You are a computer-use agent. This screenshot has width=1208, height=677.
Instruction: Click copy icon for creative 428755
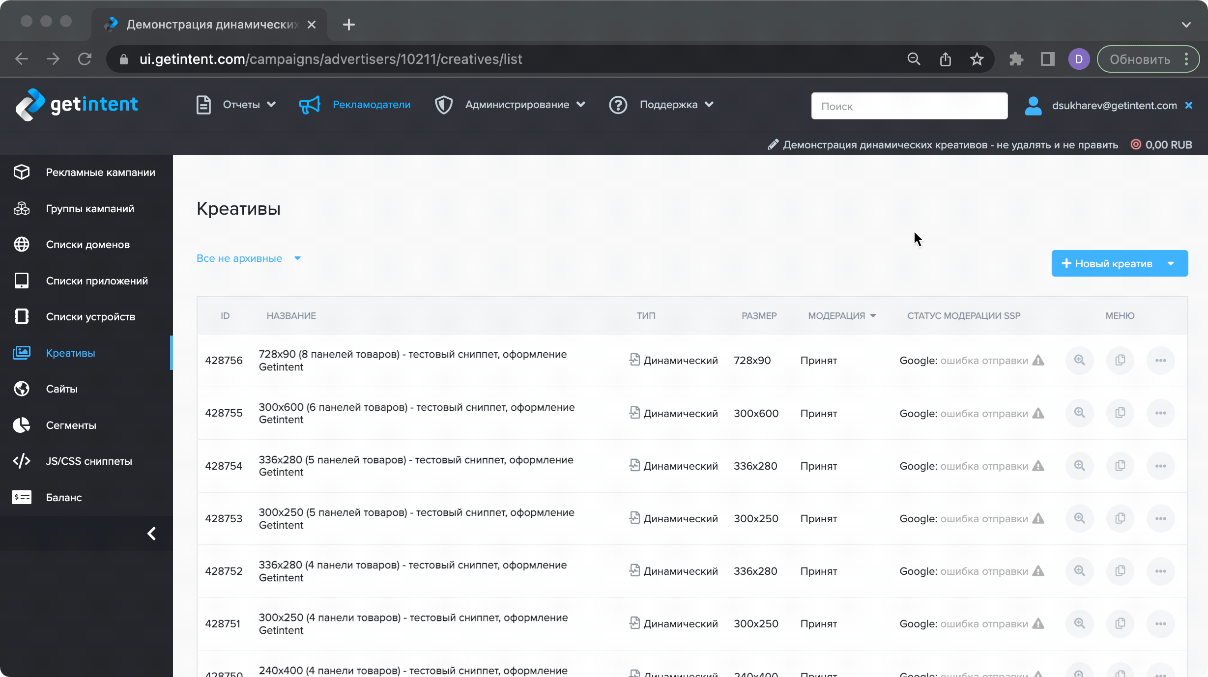point(1120,413)
